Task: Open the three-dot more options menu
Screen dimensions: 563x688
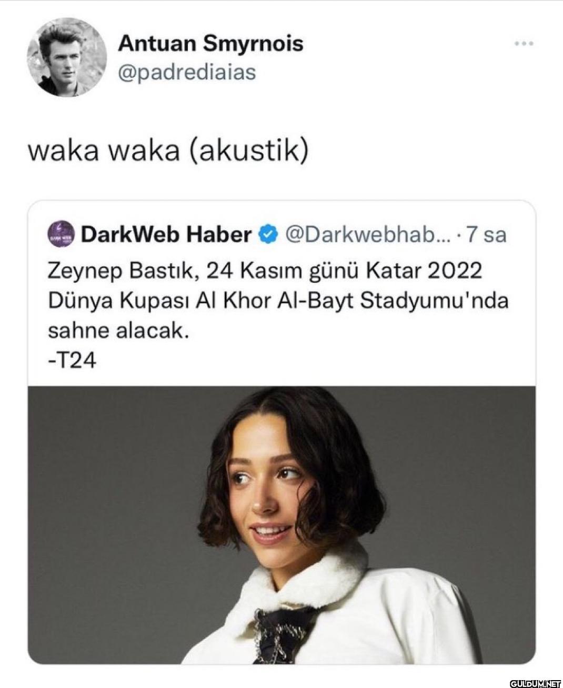Action: [x=524, y=44]
